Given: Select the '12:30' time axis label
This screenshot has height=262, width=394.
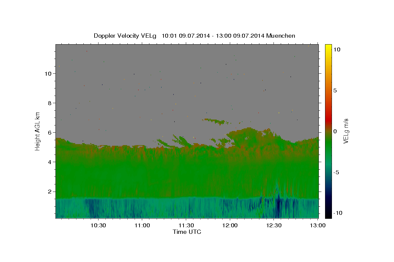Looking at the screenshot, I should 274,225.
